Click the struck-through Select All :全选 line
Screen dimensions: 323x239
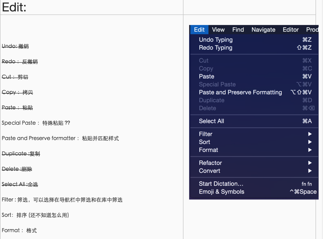click(x=20, y=184)
